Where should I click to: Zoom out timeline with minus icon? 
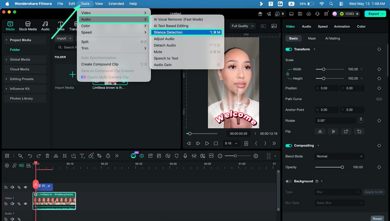tap(220, 156)
